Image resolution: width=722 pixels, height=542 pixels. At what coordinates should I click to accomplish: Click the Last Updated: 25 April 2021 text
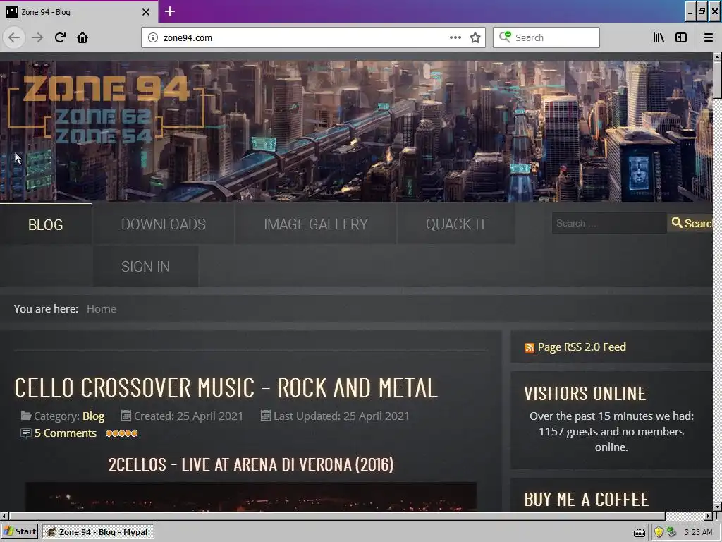click(x=341, y=416)
